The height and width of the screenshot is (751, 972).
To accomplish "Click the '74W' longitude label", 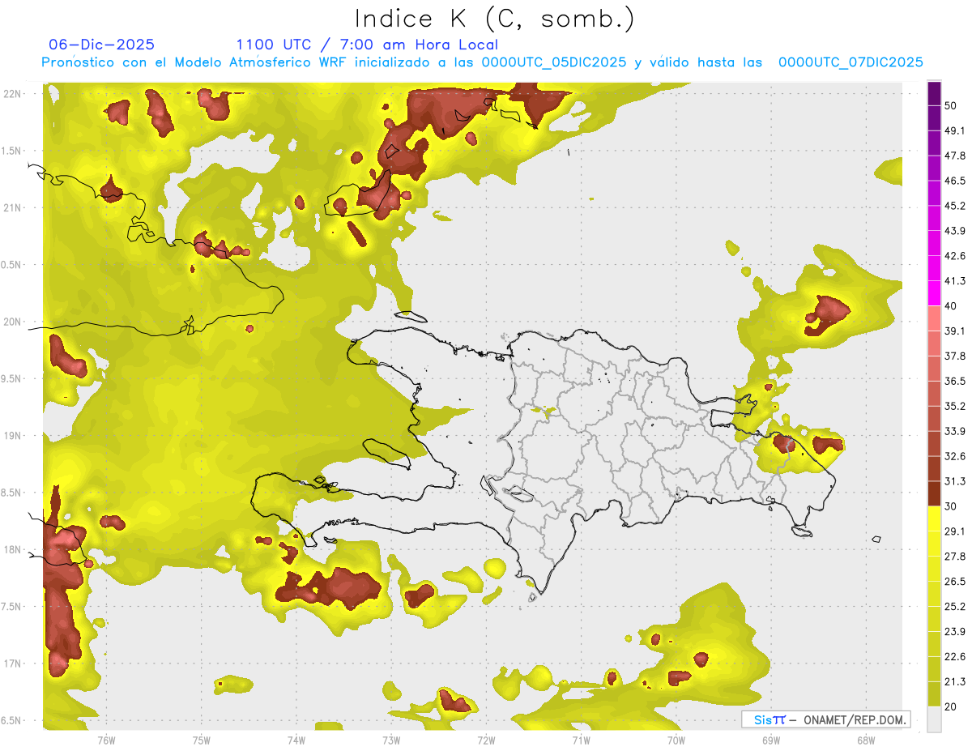I will point(296,740).
